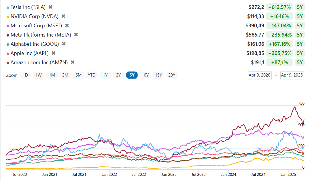This screenshot has height=181, width=310.
Task: Remove Meta Platforms Inc (META) series
Action: click(x=76, y=35)
